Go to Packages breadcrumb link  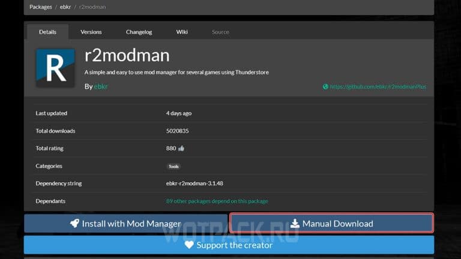[x=40, y=7]
